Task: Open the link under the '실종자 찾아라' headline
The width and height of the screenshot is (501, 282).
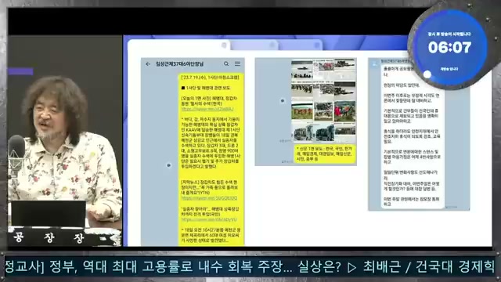Action: (209, 219)
